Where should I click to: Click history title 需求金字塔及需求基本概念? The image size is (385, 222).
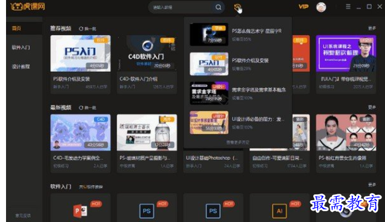click(259, 90)
